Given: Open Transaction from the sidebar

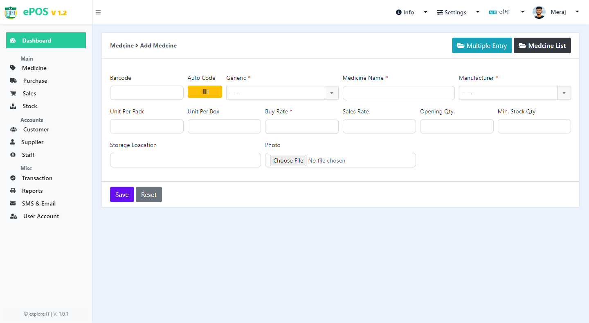Looking at the screenshot, I should (x=37, y=178).
